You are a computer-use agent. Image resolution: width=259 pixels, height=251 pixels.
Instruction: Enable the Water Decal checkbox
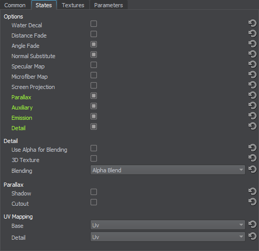tap(94, 24)
